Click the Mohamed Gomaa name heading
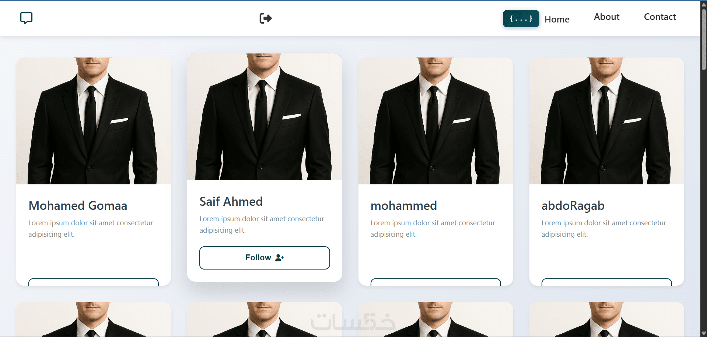Viewport: 707px width, 337px height. [x=78, y=206]
